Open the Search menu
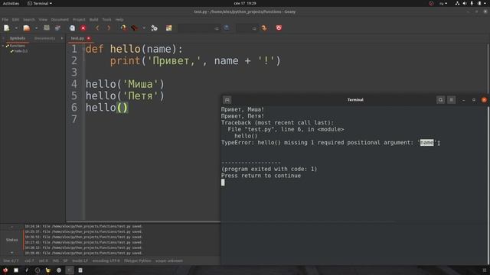This screenshot has width=490, height=275. point(29,20)
